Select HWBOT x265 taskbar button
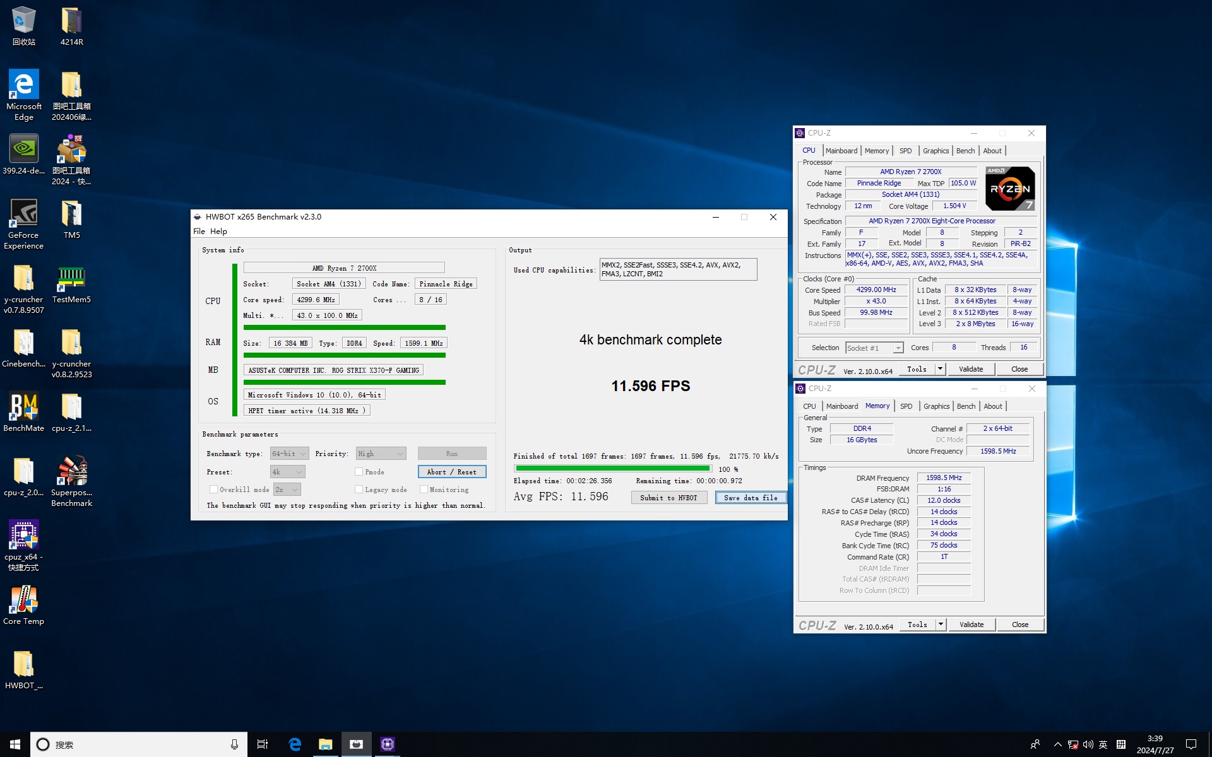This screenshot has width=1212, height=757. coord(356,744)
